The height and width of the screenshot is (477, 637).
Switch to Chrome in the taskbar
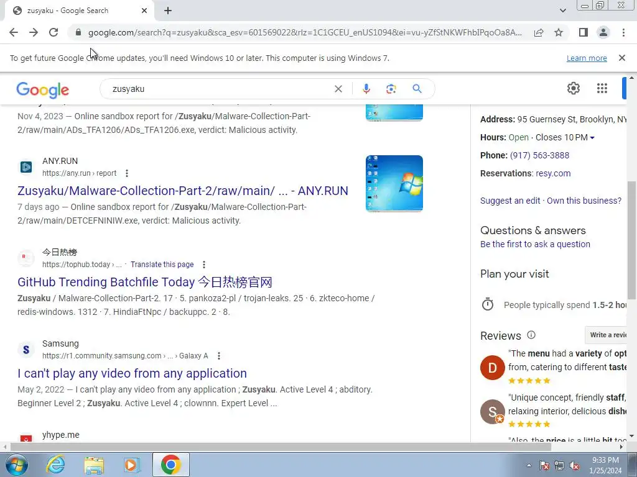pos(171,465)
